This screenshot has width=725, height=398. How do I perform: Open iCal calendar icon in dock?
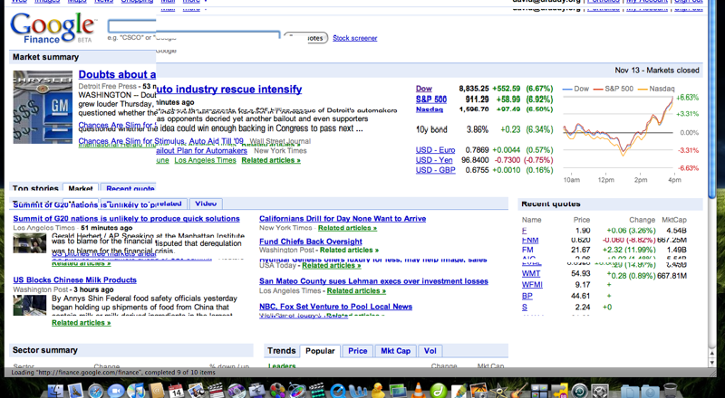pos(176,391)
